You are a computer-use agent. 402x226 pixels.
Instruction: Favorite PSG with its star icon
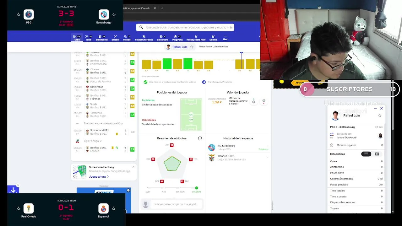(19, 14)
